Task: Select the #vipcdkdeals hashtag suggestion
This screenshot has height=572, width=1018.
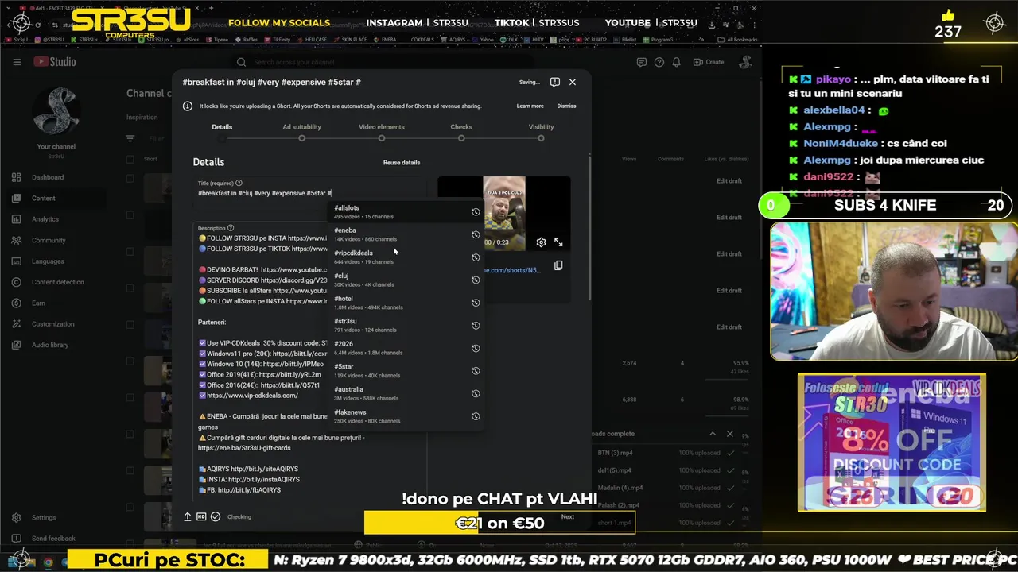Action: click(x=406, y=257)
